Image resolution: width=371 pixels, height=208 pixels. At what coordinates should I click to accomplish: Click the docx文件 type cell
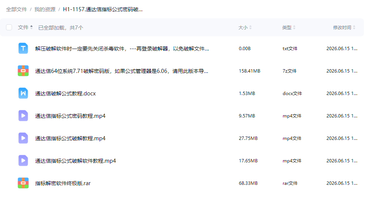[x=292, y=94]
